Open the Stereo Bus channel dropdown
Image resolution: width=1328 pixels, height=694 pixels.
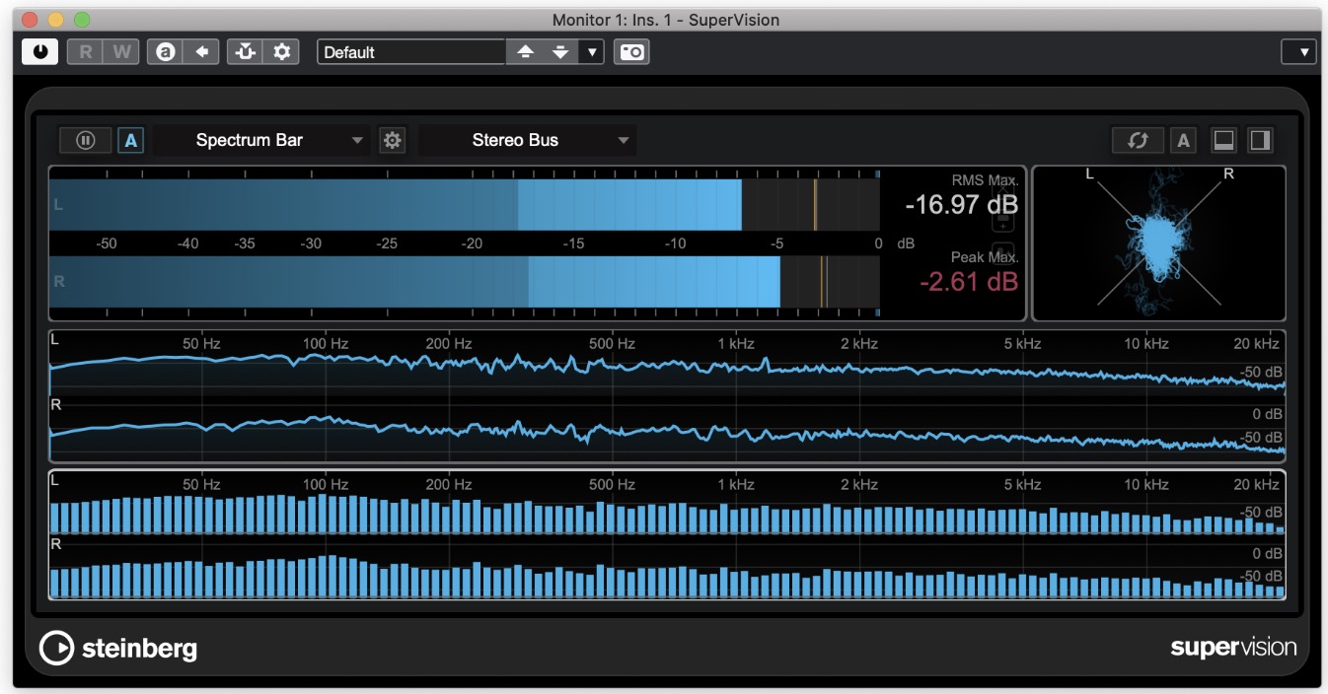point(527,140)
